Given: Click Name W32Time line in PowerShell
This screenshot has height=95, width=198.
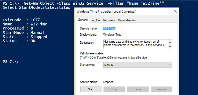Looking at the screenshot, I should (x=25, y=24).
